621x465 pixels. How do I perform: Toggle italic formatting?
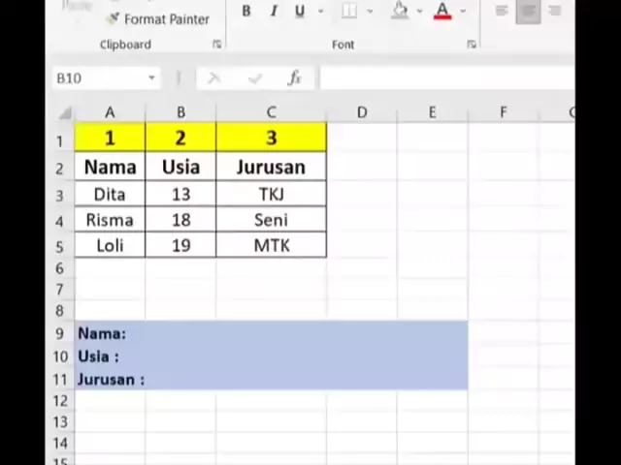point(274,12)
